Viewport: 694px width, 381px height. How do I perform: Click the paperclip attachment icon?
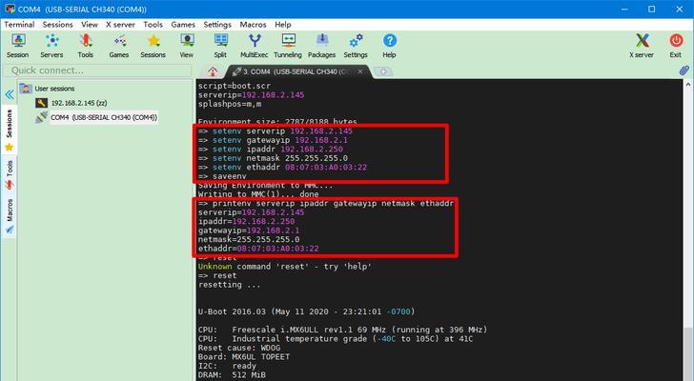click(684, 70)
